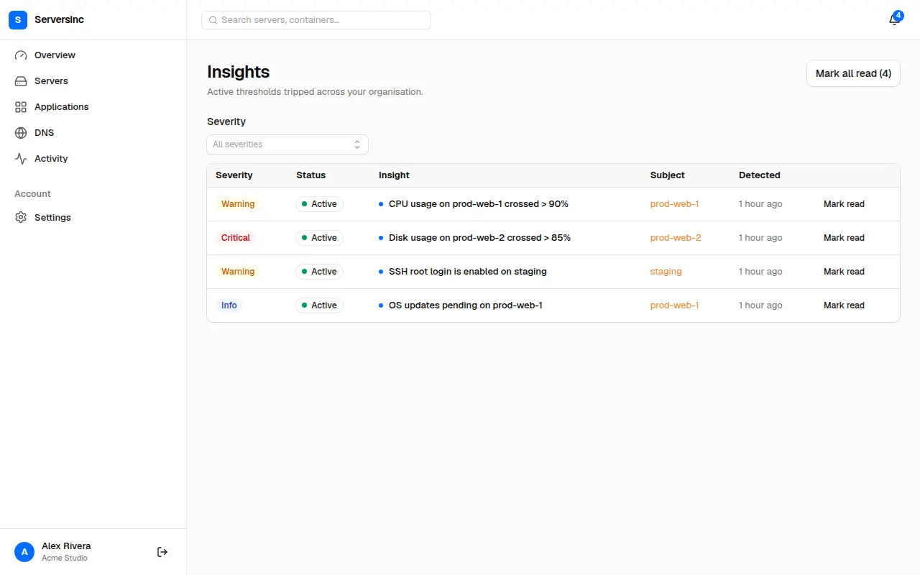Image resolution: width=920 pixels, height=575 pixels.
Task: Click the Critical severity badge
Action: click(x=236, y=238)
